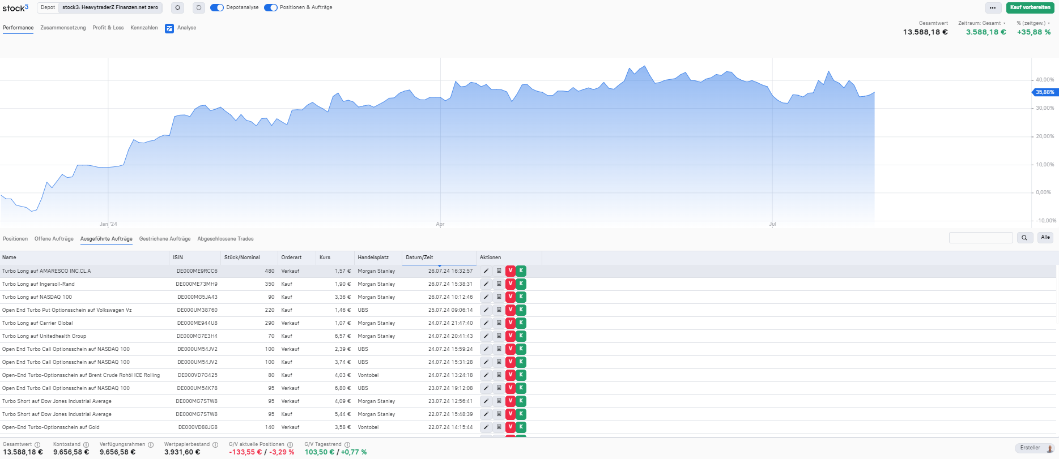Screen dimensions: 1059x459
Task: Open the Gestrichene Aufträge tab
Action: click(x=165, y=239)
